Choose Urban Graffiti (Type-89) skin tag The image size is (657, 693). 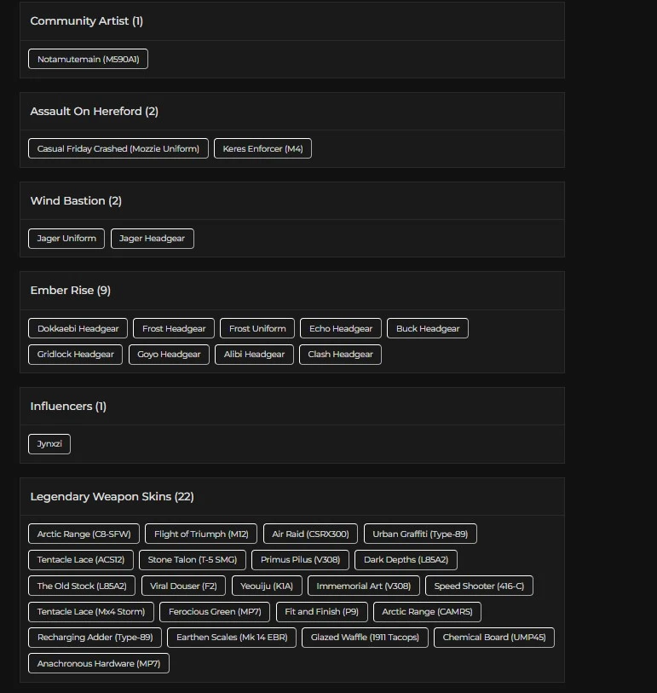coord(420,534)
